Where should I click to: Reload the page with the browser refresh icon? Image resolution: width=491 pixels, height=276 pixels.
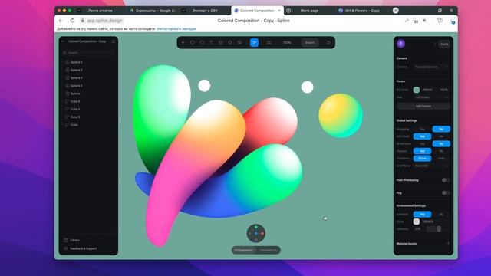point(72,21)
